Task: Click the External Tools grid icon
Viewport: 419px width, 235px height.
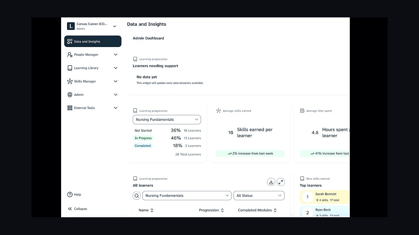Action: click(x=70, y=108)
